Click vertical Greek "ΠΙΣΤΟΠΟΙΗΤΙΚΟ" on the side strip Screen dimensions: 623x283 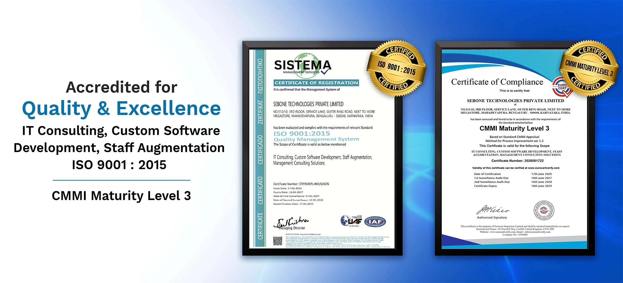coord(260,76)
